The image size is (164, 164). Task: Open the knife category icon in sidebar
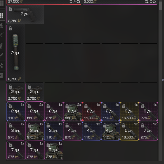pos(2,55)
